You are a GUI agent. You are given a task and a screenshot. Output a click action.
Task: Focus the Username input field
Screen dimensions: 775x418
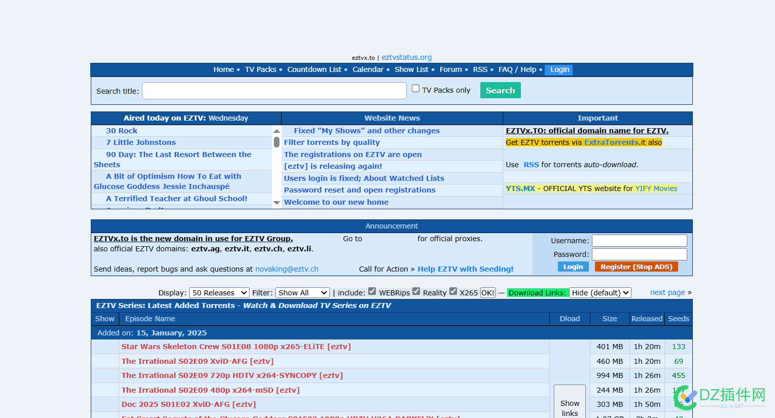point(639,241)
